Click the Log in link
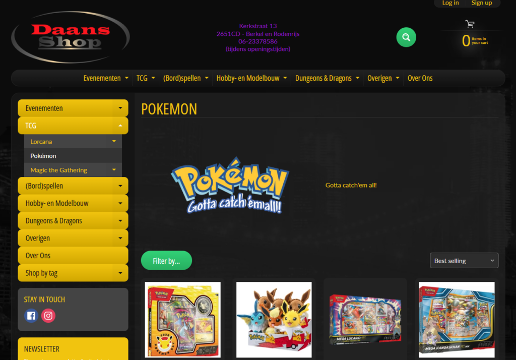Image resolution: width=516 pixels, height=360 pixels. click(450, 3)
